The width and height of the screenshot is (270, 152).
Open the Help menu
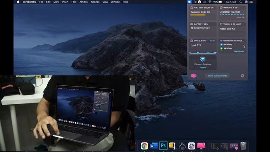coord(125,2)
